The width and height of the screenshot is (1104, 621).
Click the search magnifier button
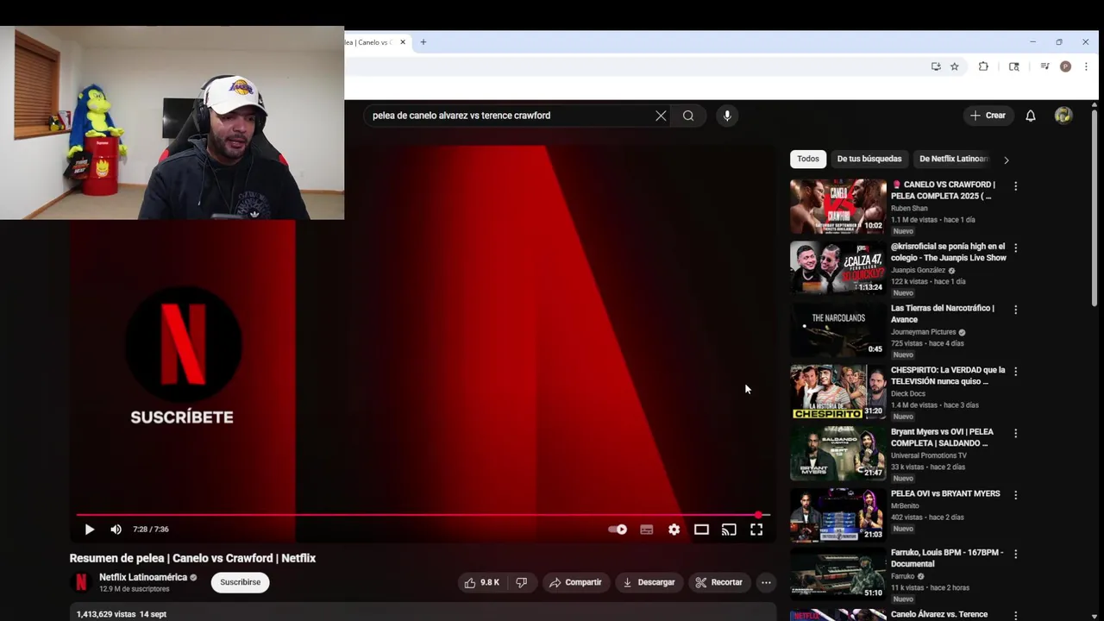pyautogui.click(x=688, y=116)
